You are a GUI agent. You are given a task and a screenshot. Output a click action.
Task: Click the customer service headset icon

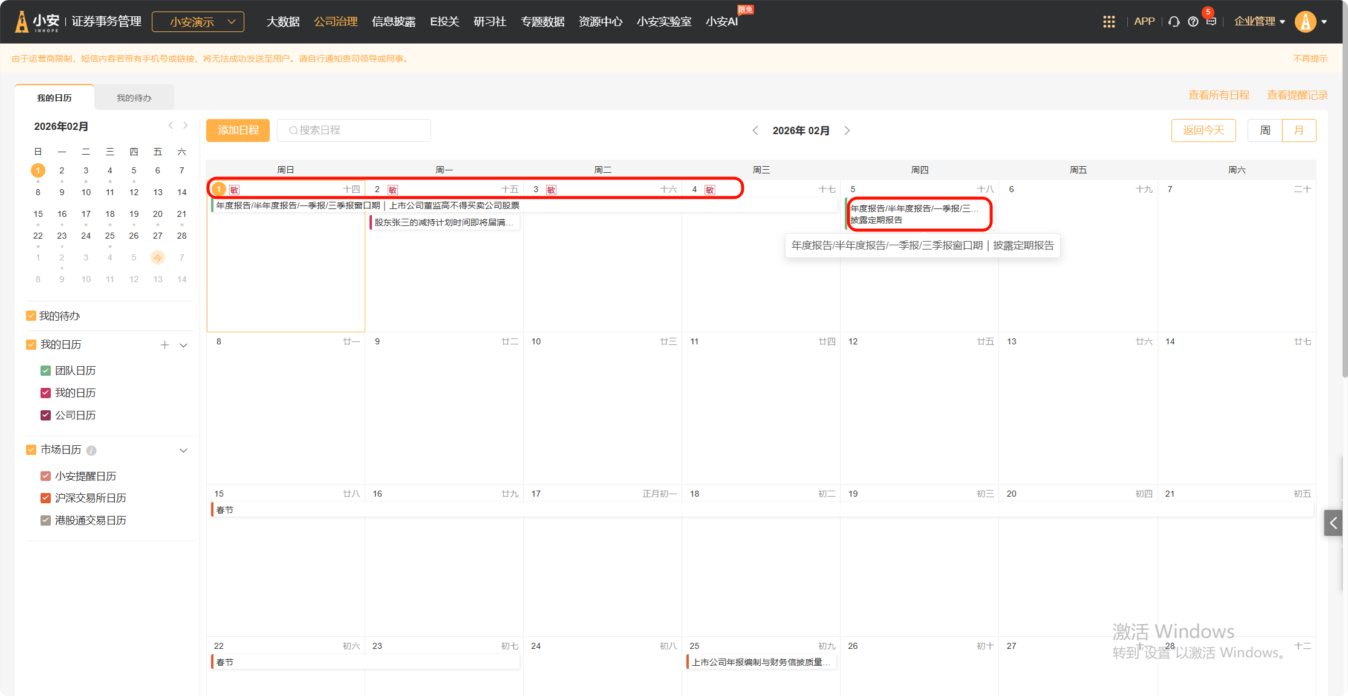click(1174, 22)
